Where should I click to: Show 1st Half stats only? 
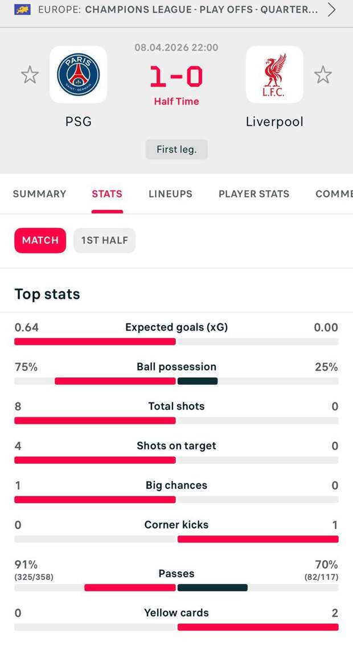click(x=104, y=240)
